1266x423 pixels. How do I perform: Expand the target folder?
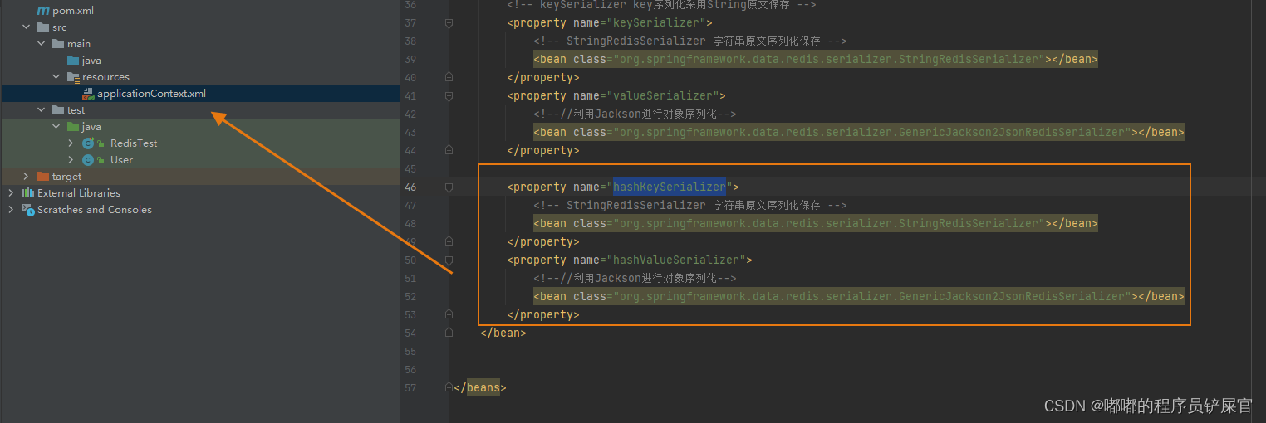click(27, 177)
